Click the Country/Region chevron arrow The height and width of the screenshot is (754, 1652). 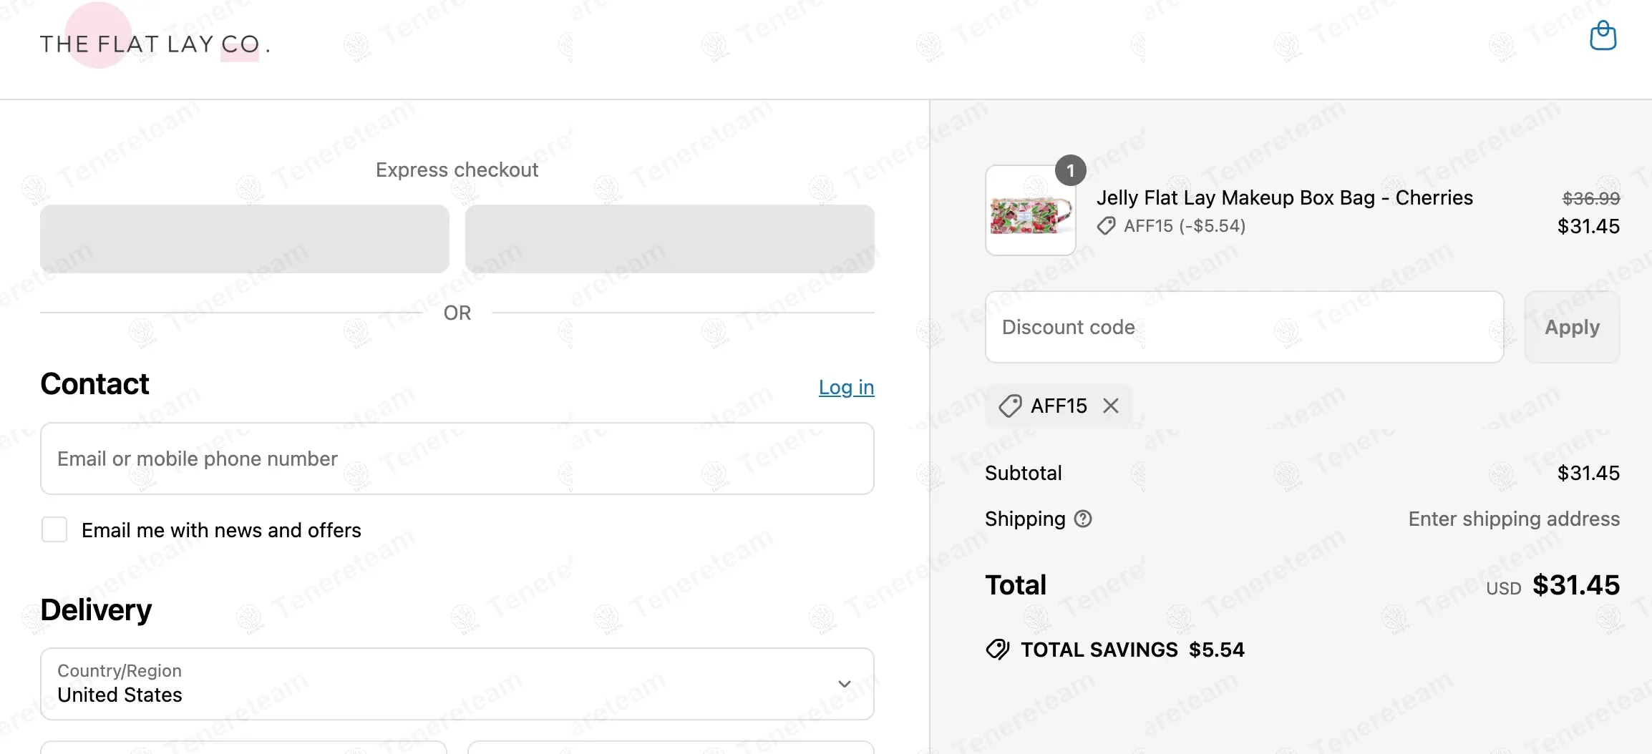(x=845, y=684)
